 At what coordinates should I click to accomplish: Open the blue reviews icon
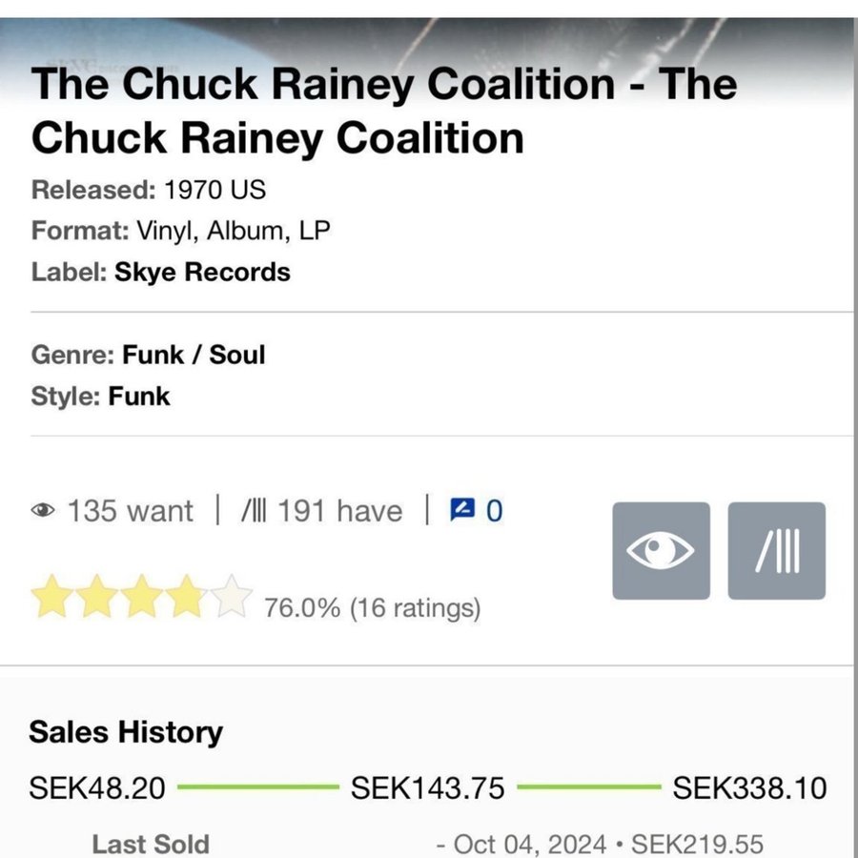(461, 511)
